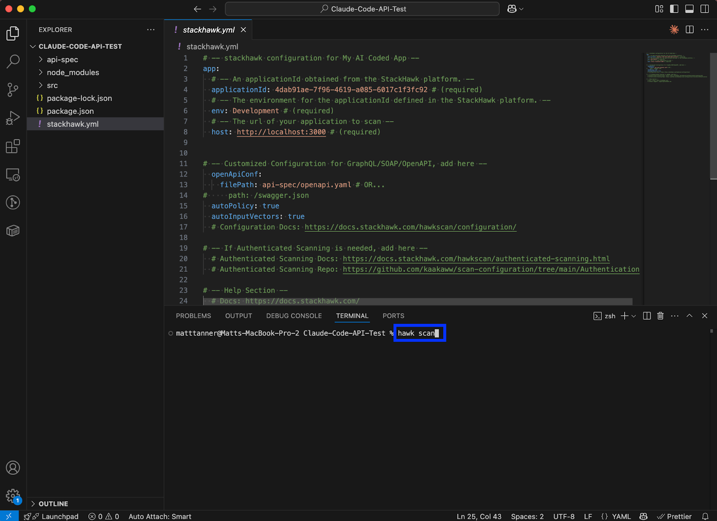Viewport: 717px width, 521px height.
Task: Switch to the Output panel tab
Action: coord(238,316)
